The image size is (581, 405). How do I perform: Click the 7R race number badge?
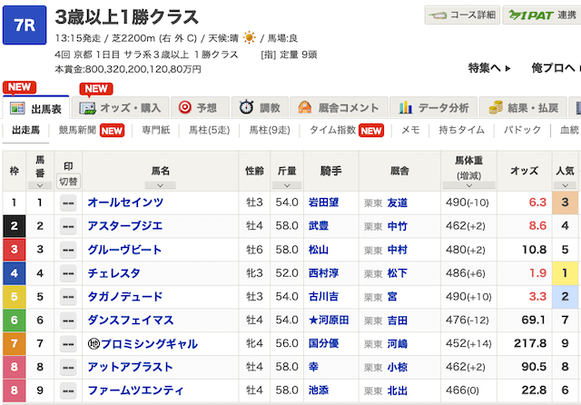25,25
